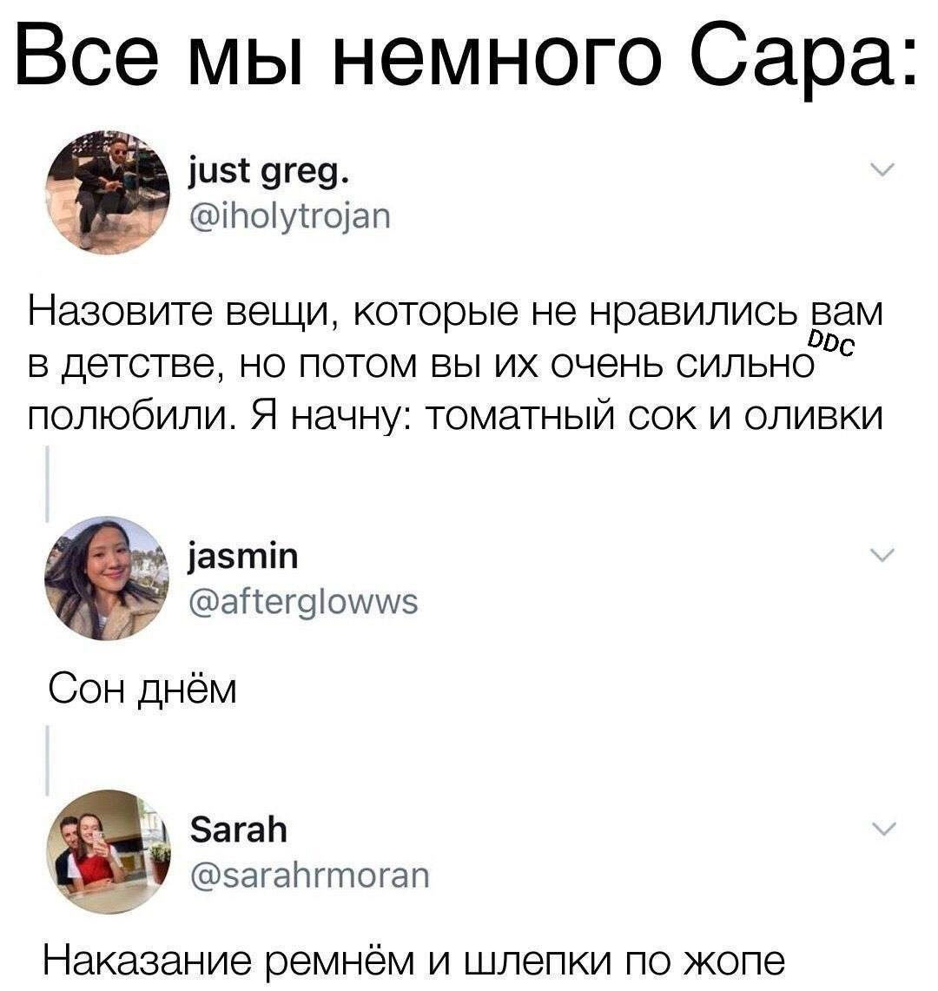Image resolution: width=938 pixels, height=991 pixels.
Task: Expand options chevron on just greg.'s tweet
Action: 882,169
